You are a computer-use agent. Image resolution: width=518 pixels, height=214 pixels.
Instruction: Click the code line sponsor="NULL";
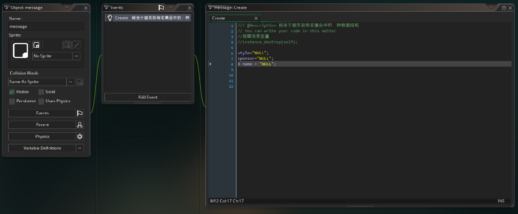click(x=255, y=58)
